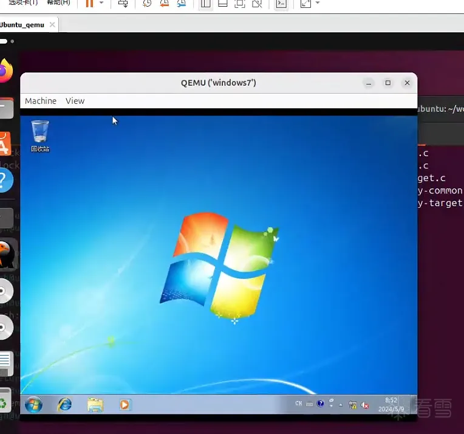Take a VM snapshot with clock icon
Screen dimensions: 464x434
[147, 3]
